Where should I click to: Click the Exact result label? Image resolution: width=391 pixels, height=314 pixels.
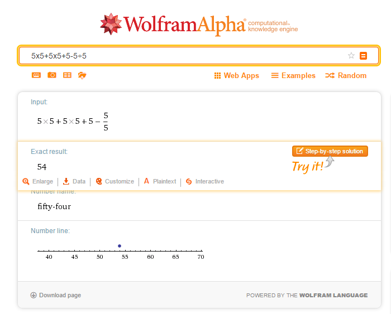coord(49,151)
